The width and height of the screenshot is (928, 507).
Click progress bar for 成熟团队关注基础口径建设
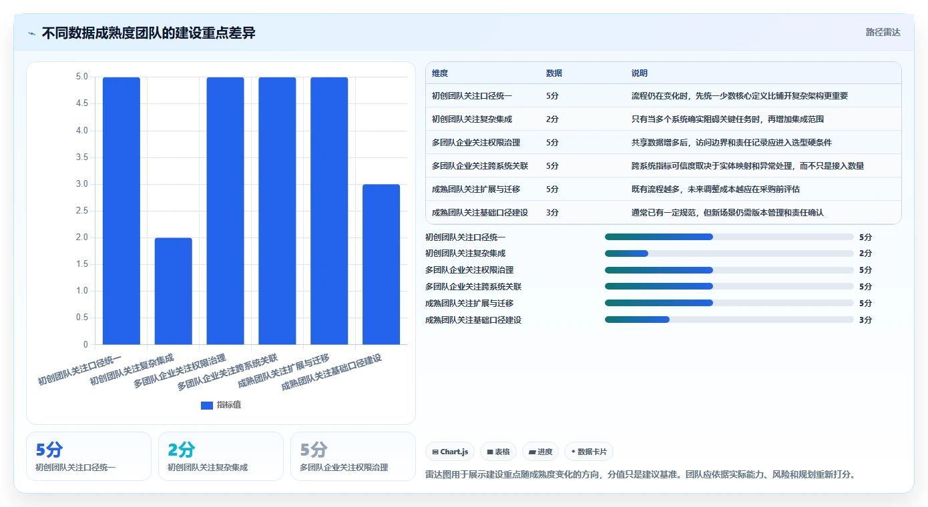point(729,320)
